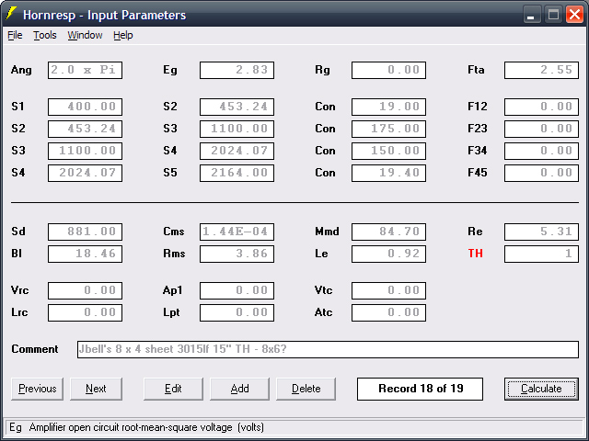Click the Delete record button

coord(306,389)
